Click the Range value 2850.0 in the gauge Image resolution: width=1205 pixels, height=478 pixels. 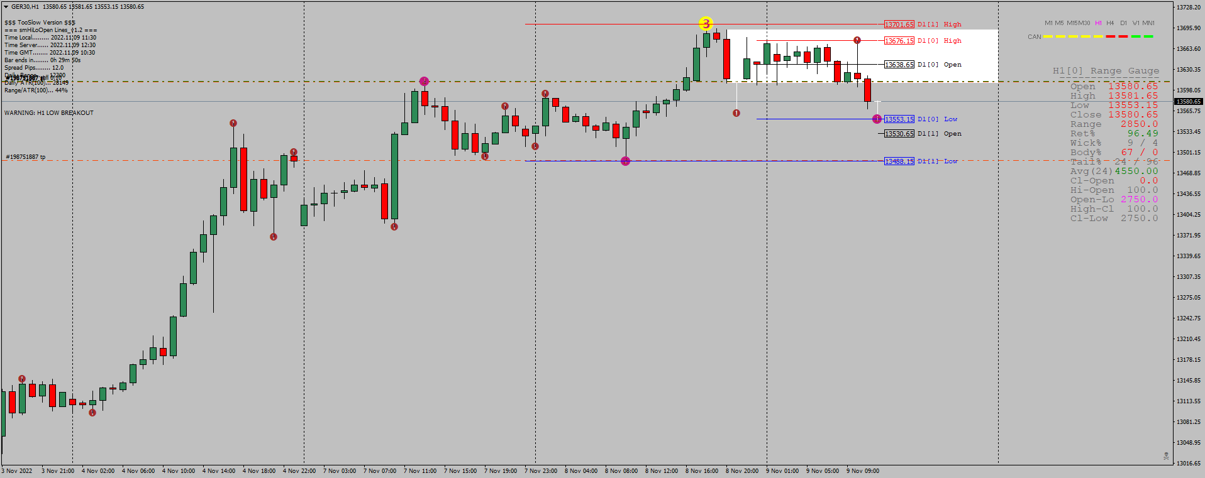[1139, 124]
